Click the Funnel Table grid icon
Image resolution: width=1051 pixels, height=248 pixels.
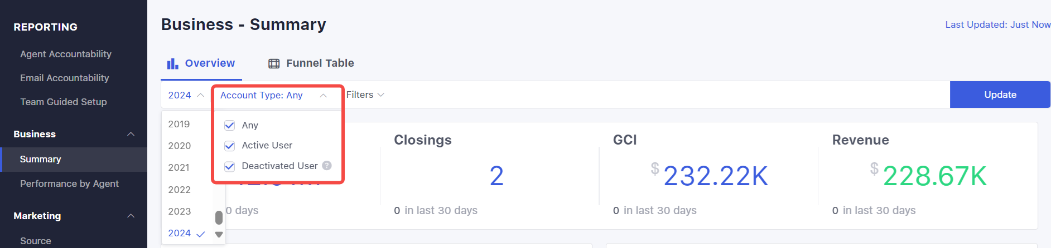click(274, 63)
